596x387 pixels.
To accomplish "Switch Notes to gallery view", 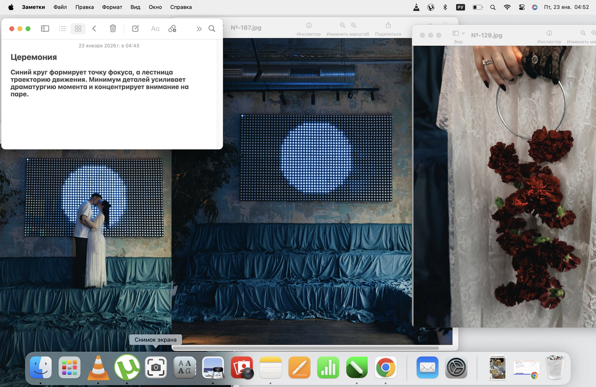I will click(78, 29).
